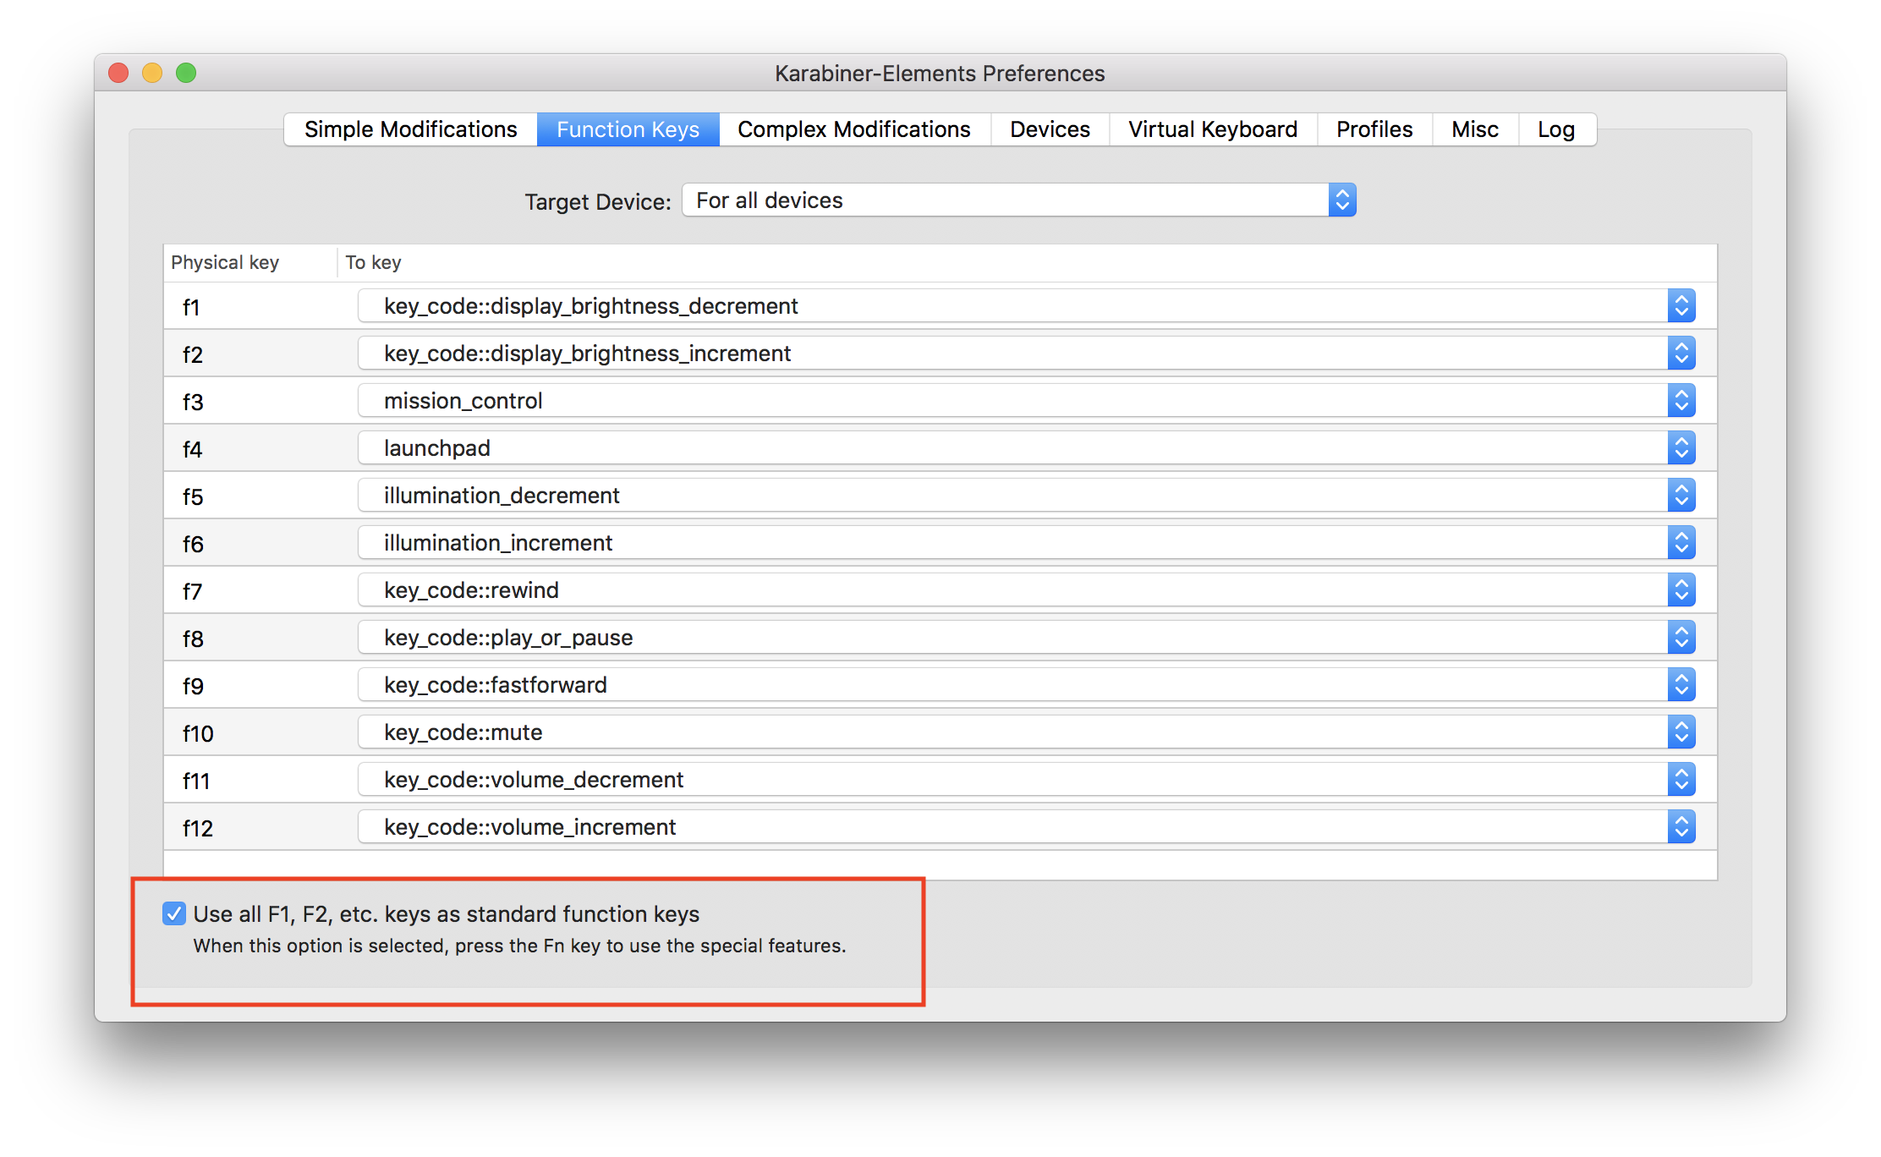Open the f3 mission_control dropdown
The height and width of the screenshot is (1157, 1881).
click(1025, 401)
